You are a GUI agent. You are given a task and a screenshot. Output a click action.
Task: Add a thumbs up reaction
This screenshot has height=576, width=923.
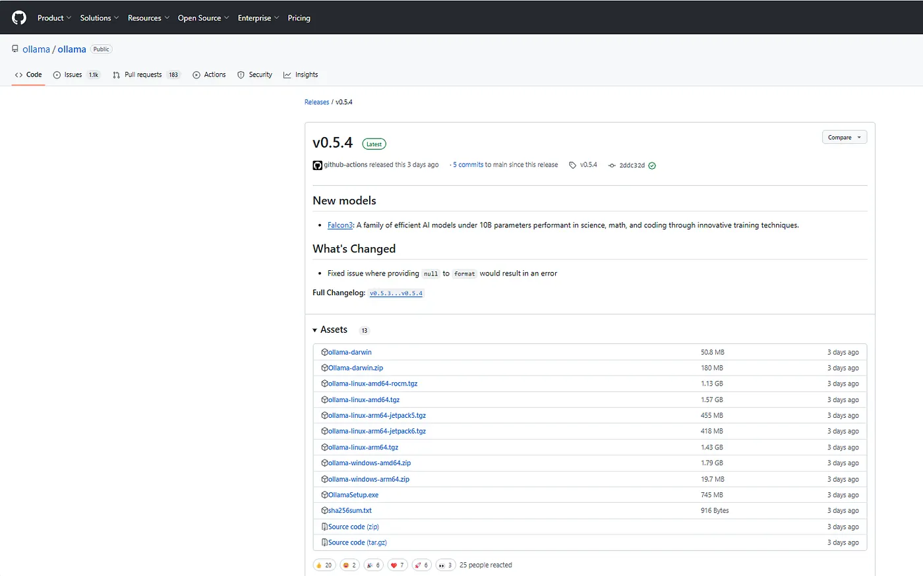pos(324,565)
